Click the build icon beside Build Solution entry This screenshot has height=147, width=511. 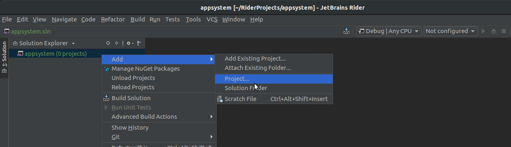[x=106, y=98]
